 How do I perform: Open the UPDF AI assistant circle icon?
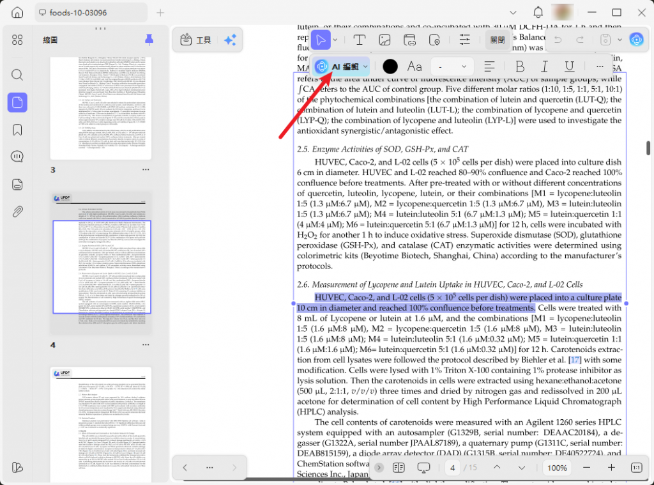pyautogui.click(x=636, y=40)
